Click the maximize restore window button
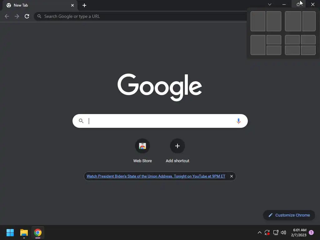This screenshot has width=320, height=240. click(298, 4)
